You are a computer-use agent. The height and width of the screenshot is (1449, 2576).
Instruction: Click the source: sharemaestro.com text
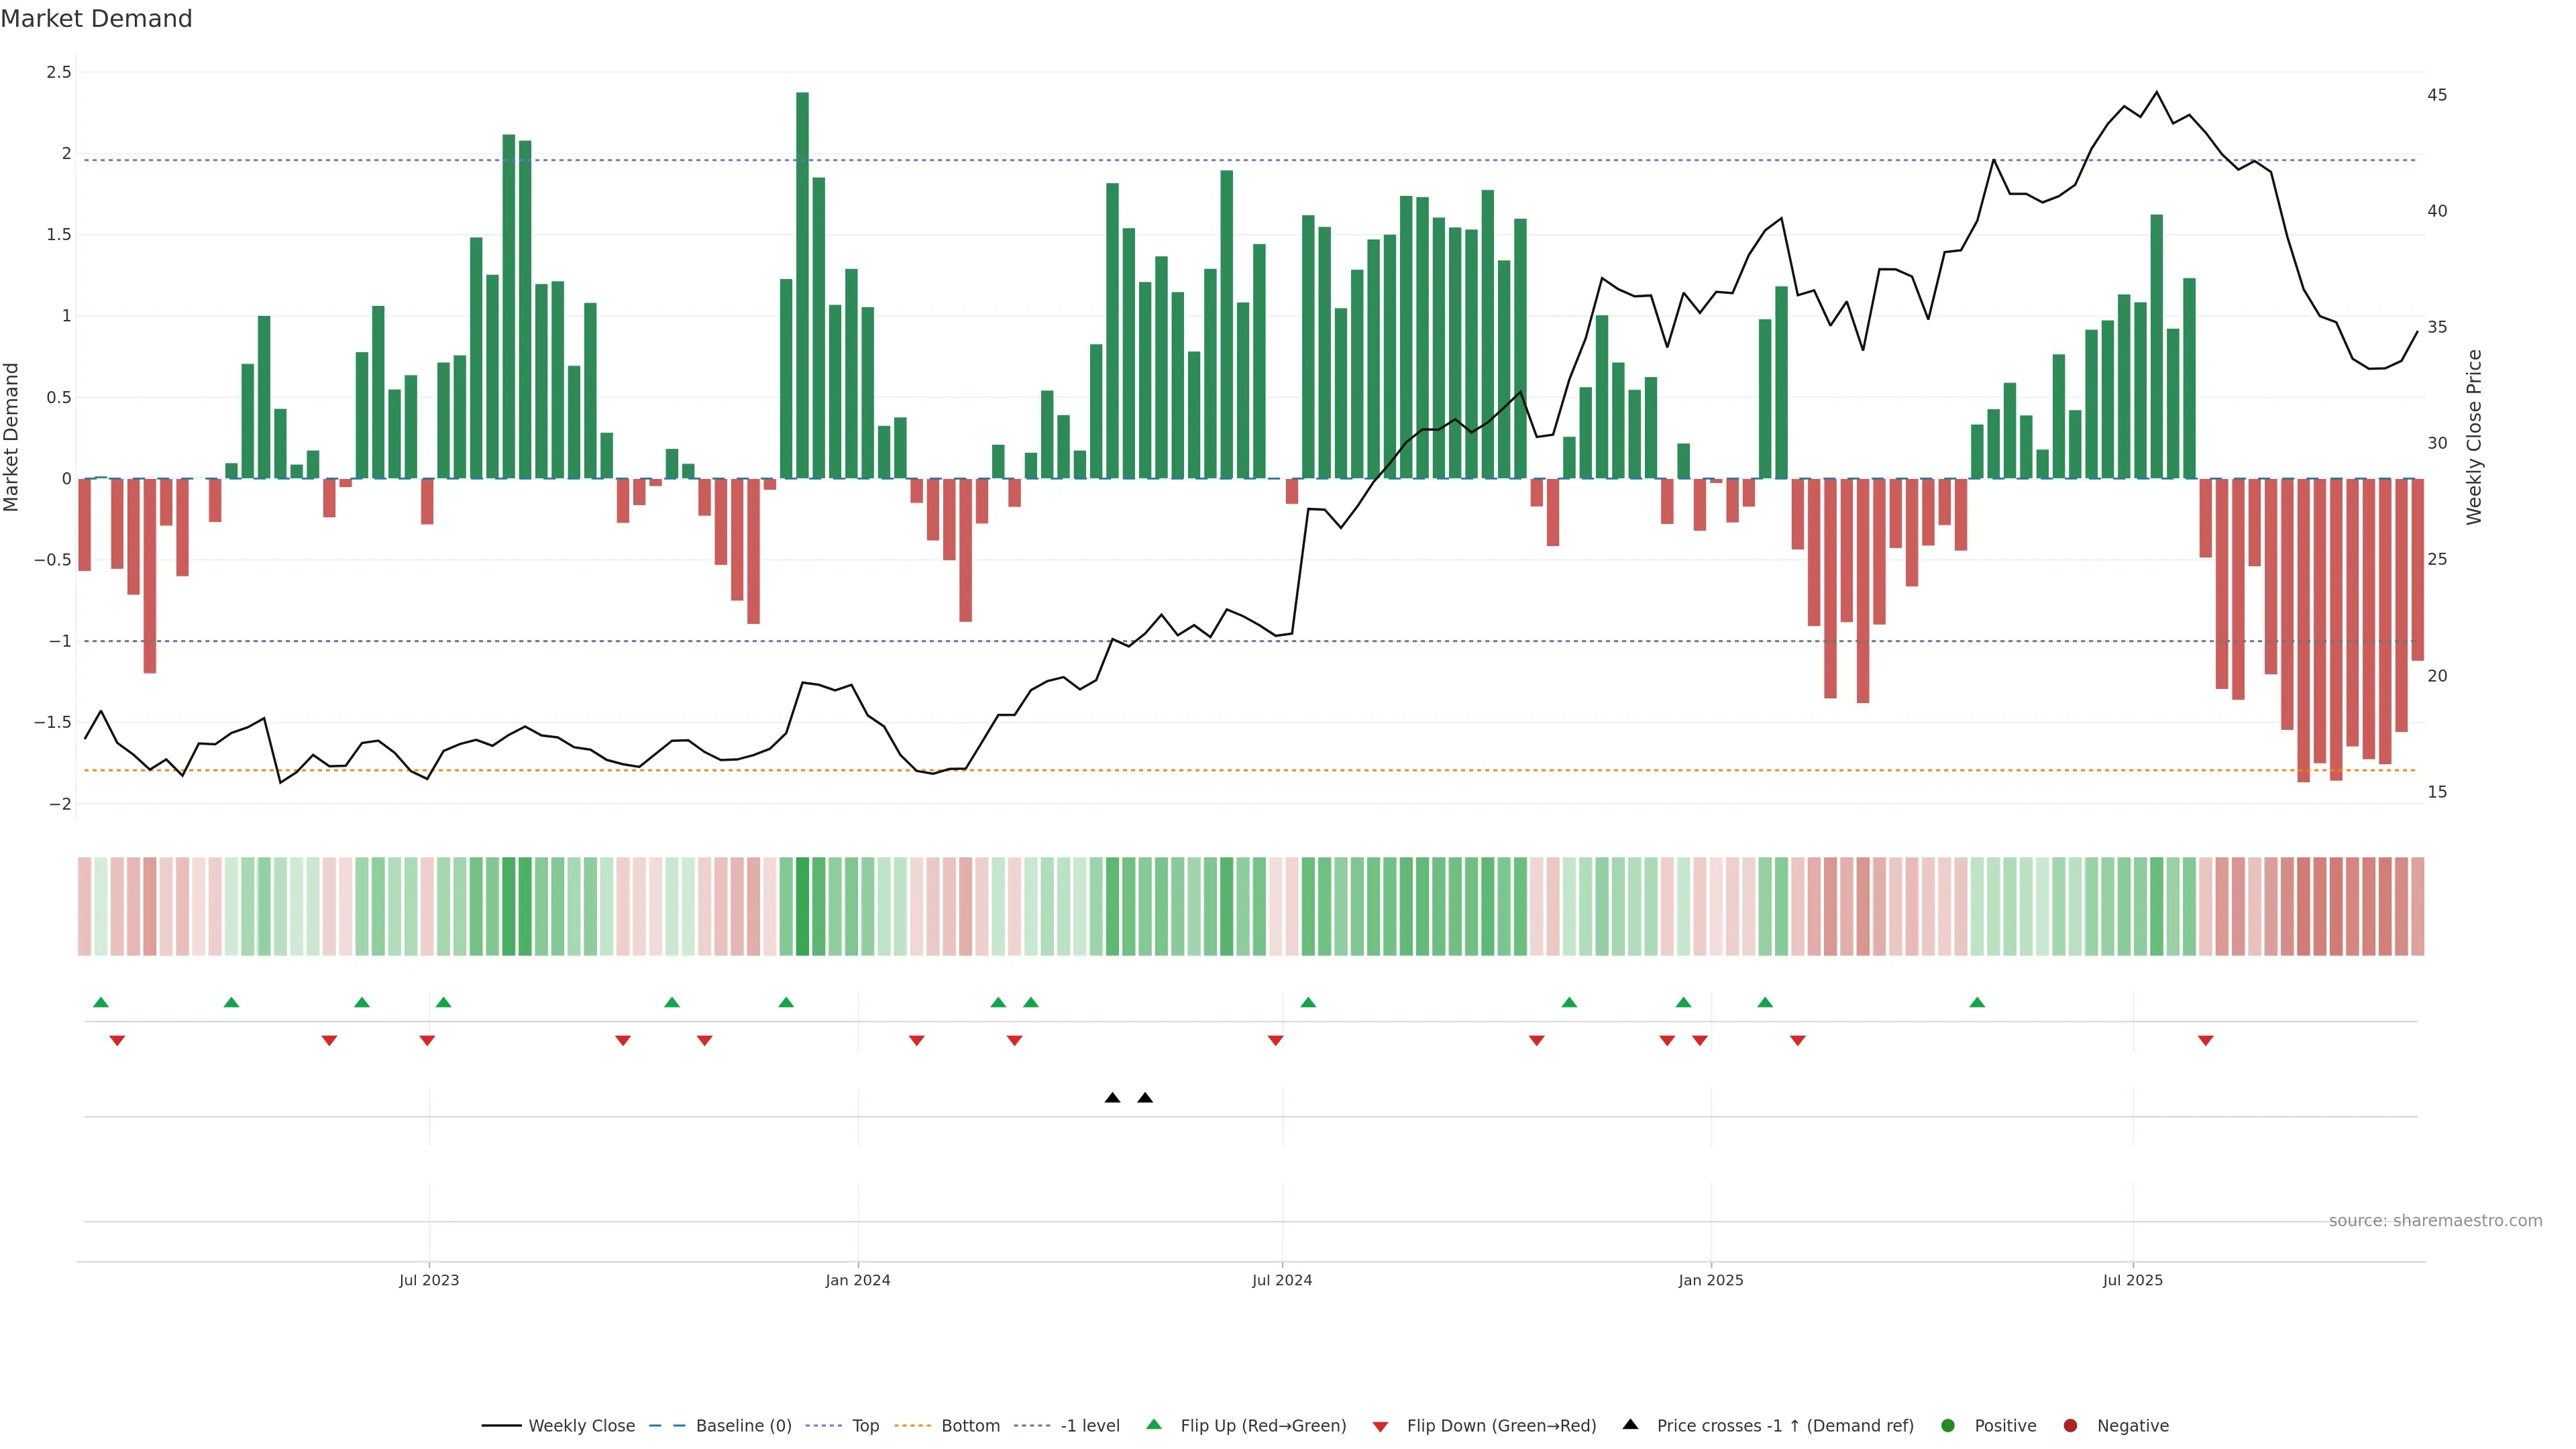[x=2435, y=1221]
